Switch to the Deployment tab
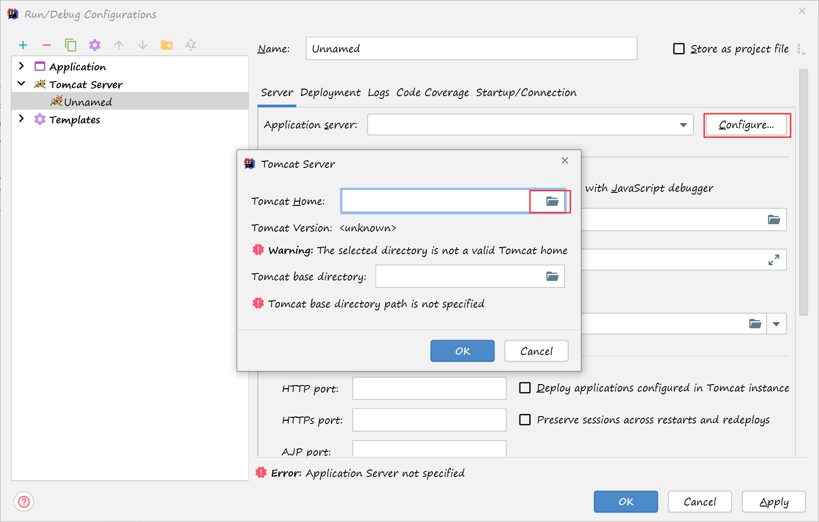The width and height of the screenshot is (819, 522). (x=330, y=93)
